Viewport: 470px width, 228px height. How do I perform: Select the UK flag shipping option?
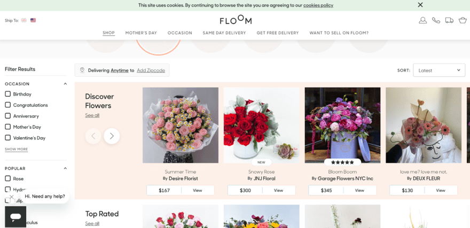(24, 20)
